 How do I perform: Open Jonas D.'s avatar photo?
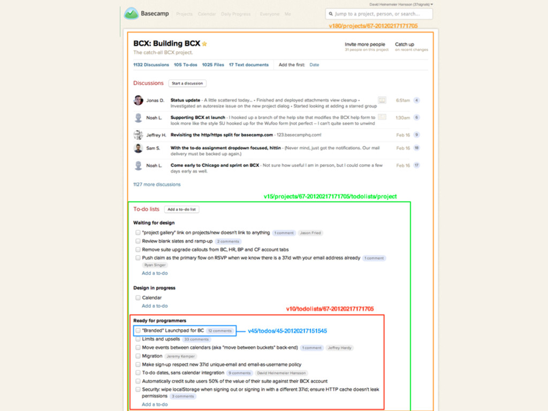point(138,100)
